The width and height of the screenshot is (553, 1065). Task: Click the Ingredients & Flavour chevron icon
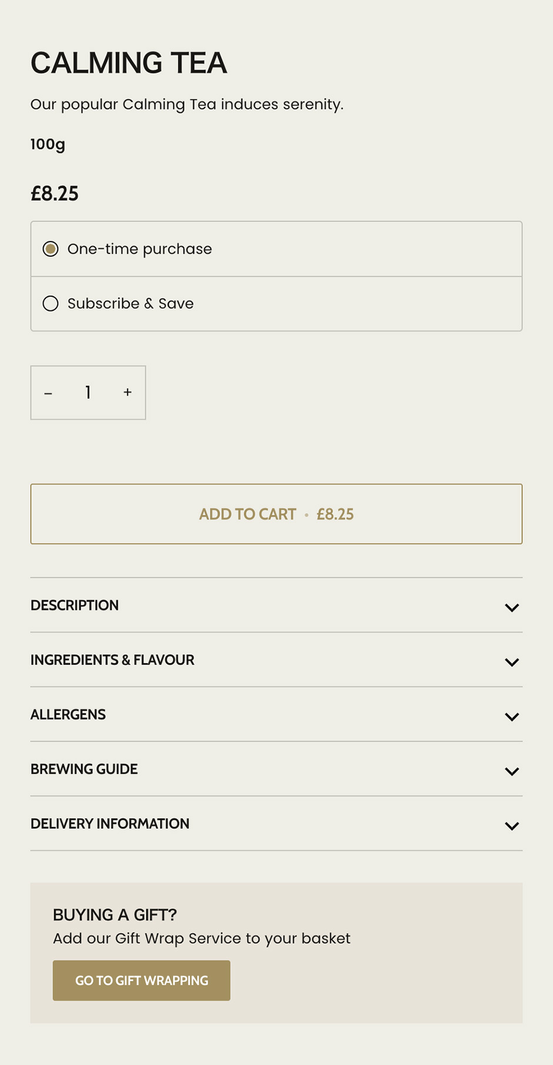[x=512, y=662]
